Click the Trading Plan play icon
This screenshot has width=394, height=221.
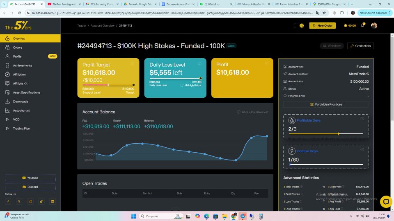[7, 129]
